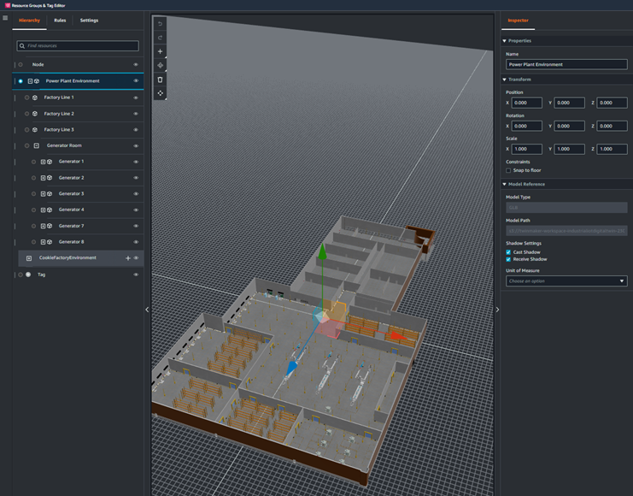633x496 pixels.
Task: Select Factory Line 1 in hierarchy
Action: pyautogui.click(x=59, y=97)
